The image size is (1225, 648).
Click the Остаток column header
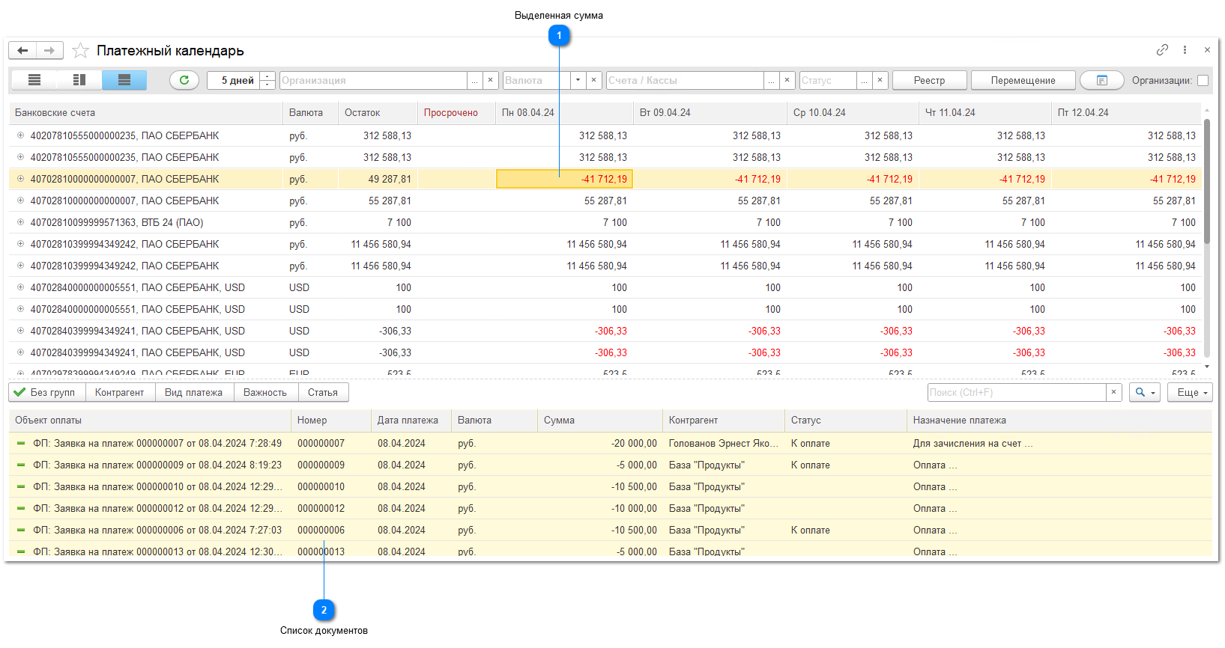[x=378, y=112]
